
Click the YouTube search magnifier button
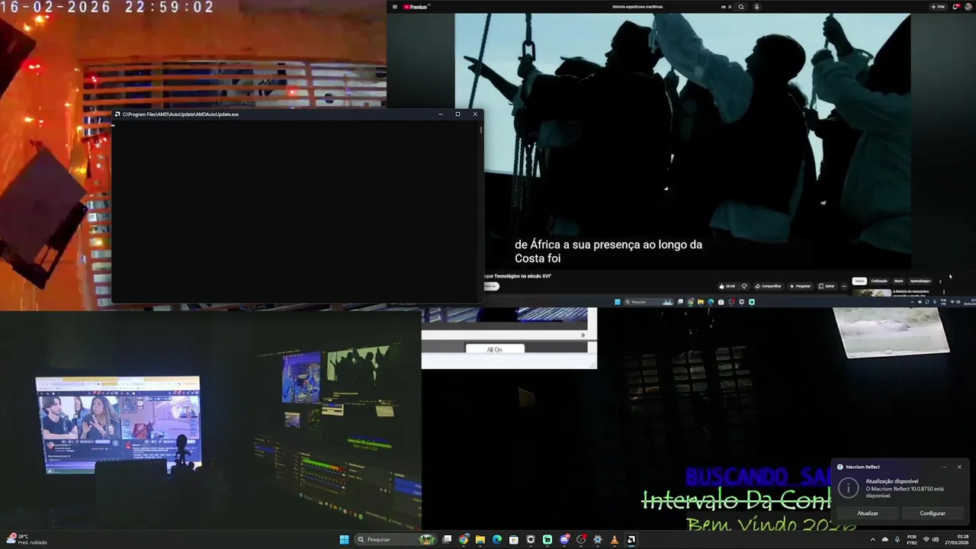[740, 7]
